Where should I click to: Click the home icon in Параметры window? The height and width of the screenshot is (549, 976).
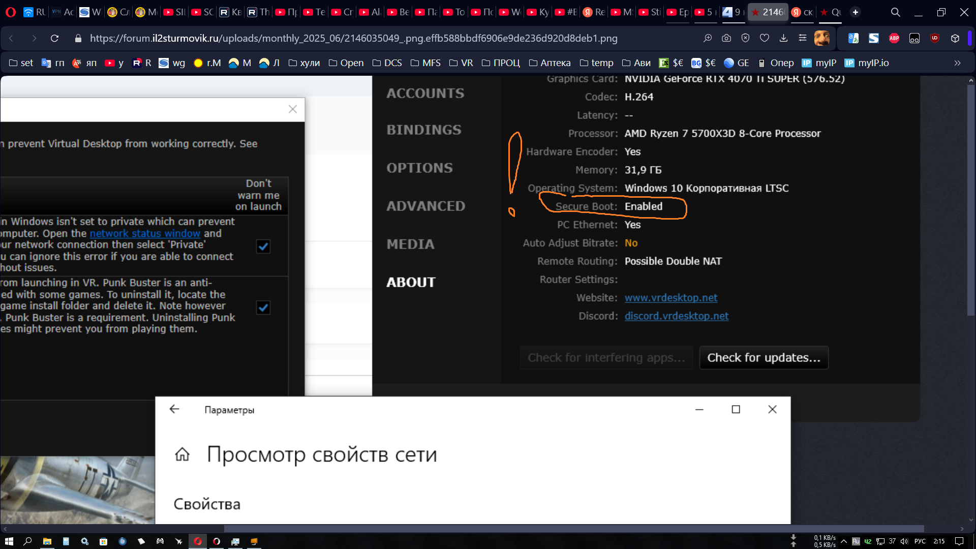182,454
